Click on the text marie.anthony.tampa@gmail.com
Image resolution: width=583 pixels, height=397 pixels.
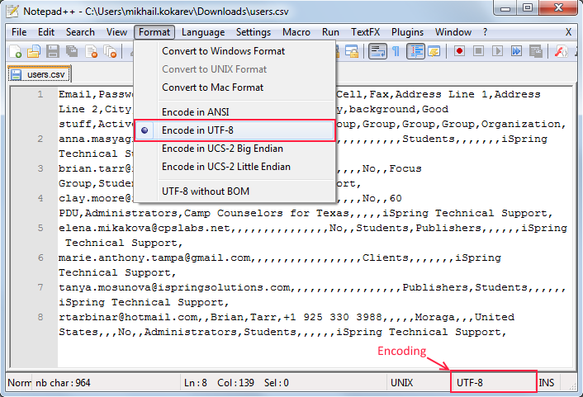click(154, 258)
